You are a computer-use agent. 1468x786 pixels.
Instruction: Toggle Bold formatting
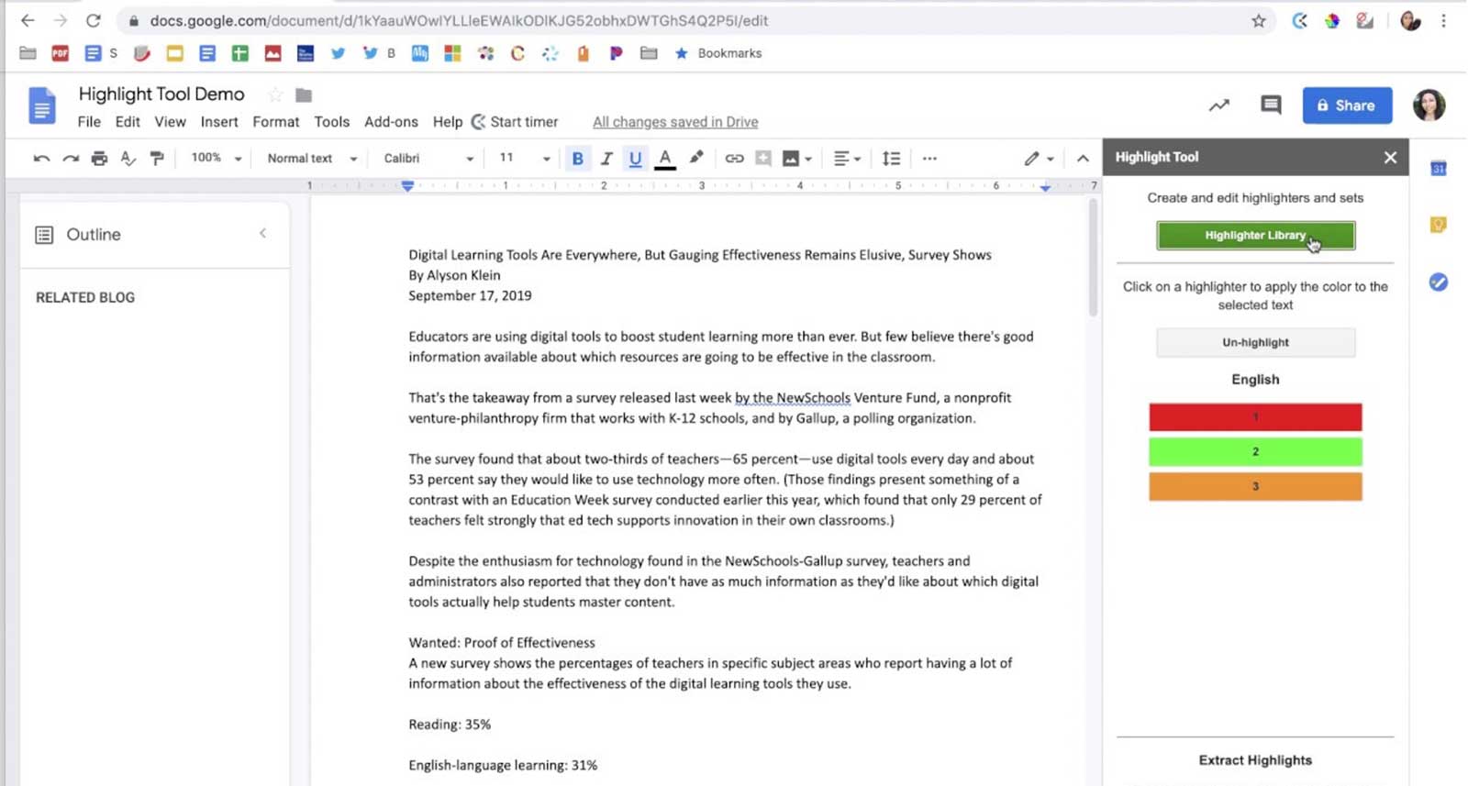[x=577, y=159]
